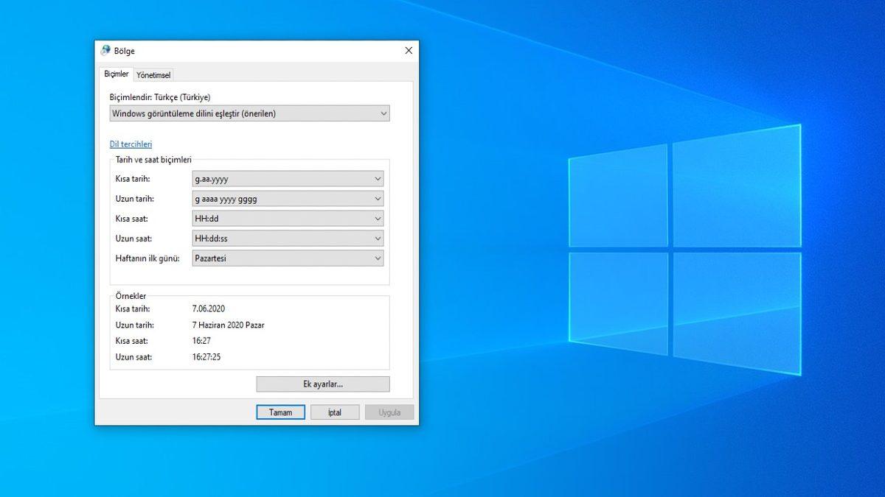Click the Uygula button
885x497 pixels.
point(389,412)
